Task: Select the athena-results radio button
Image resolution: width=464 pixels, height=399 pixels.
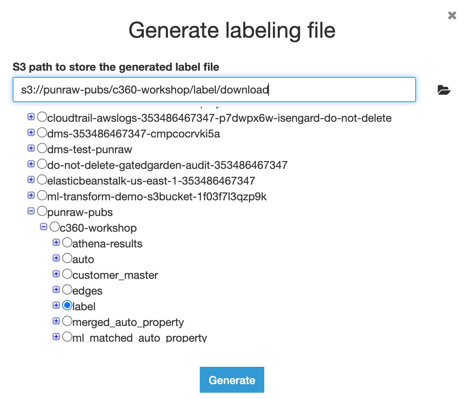Action: coord(67,242)
